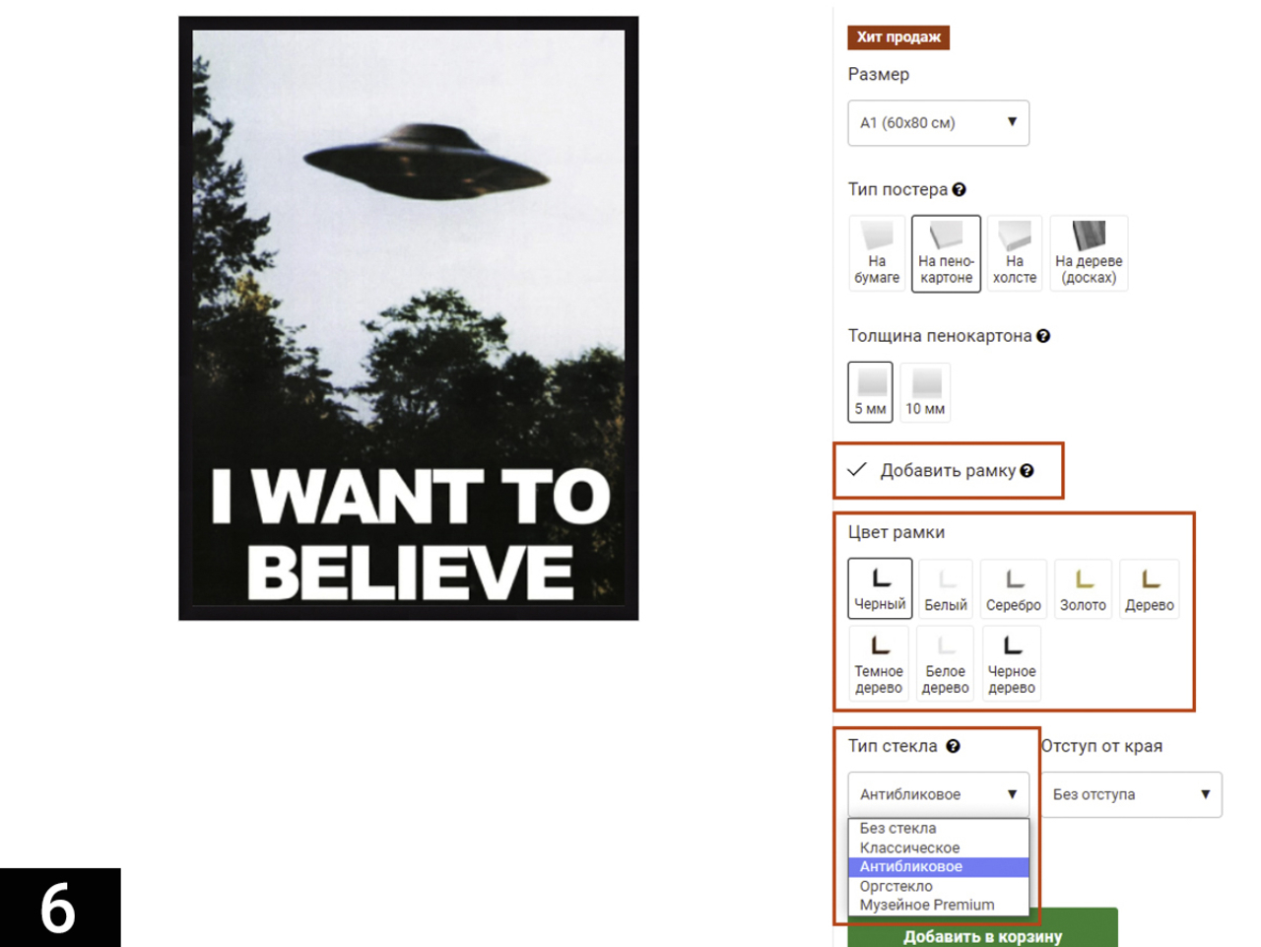This screenshot has height=947, width=1261.
Task: Toggle the 'Добавить рамку' checkbox
Action: coord(857,469)
